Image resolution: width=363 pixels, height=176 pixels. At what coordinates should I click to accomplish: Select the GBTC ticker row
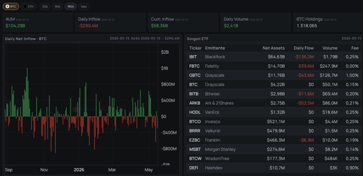tap(274, 75)
